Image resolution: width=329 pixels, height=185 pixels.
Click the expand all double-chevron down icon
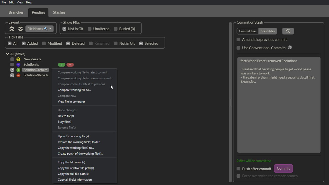tap(20, 29)
